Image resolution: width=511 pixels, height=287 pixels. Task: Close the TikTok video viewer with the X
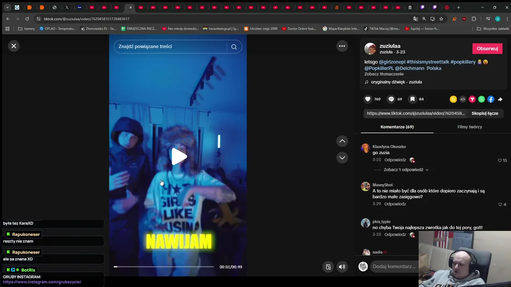point(14,46)
